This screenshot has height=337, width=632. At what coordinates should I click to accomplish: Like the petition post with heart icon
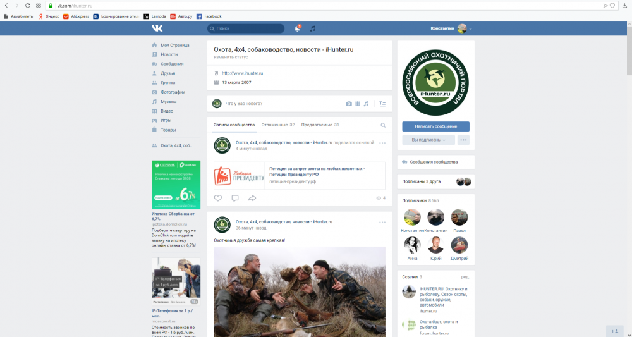coord(218,198)
